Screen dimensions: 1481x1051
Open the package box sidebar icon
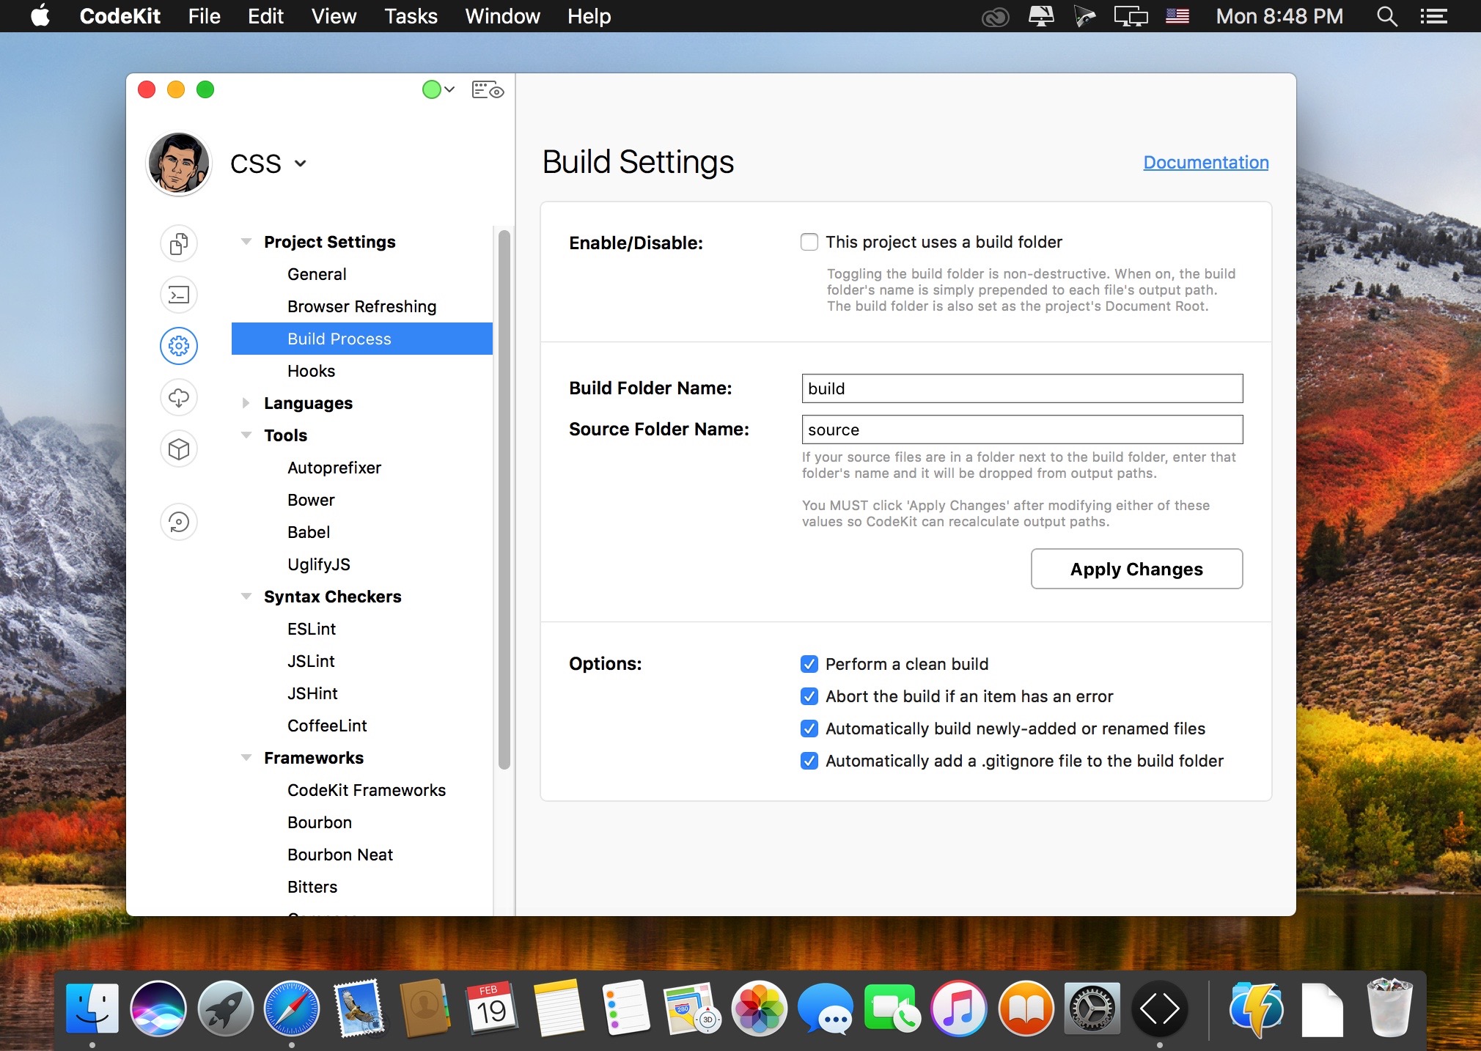(179, 449)
